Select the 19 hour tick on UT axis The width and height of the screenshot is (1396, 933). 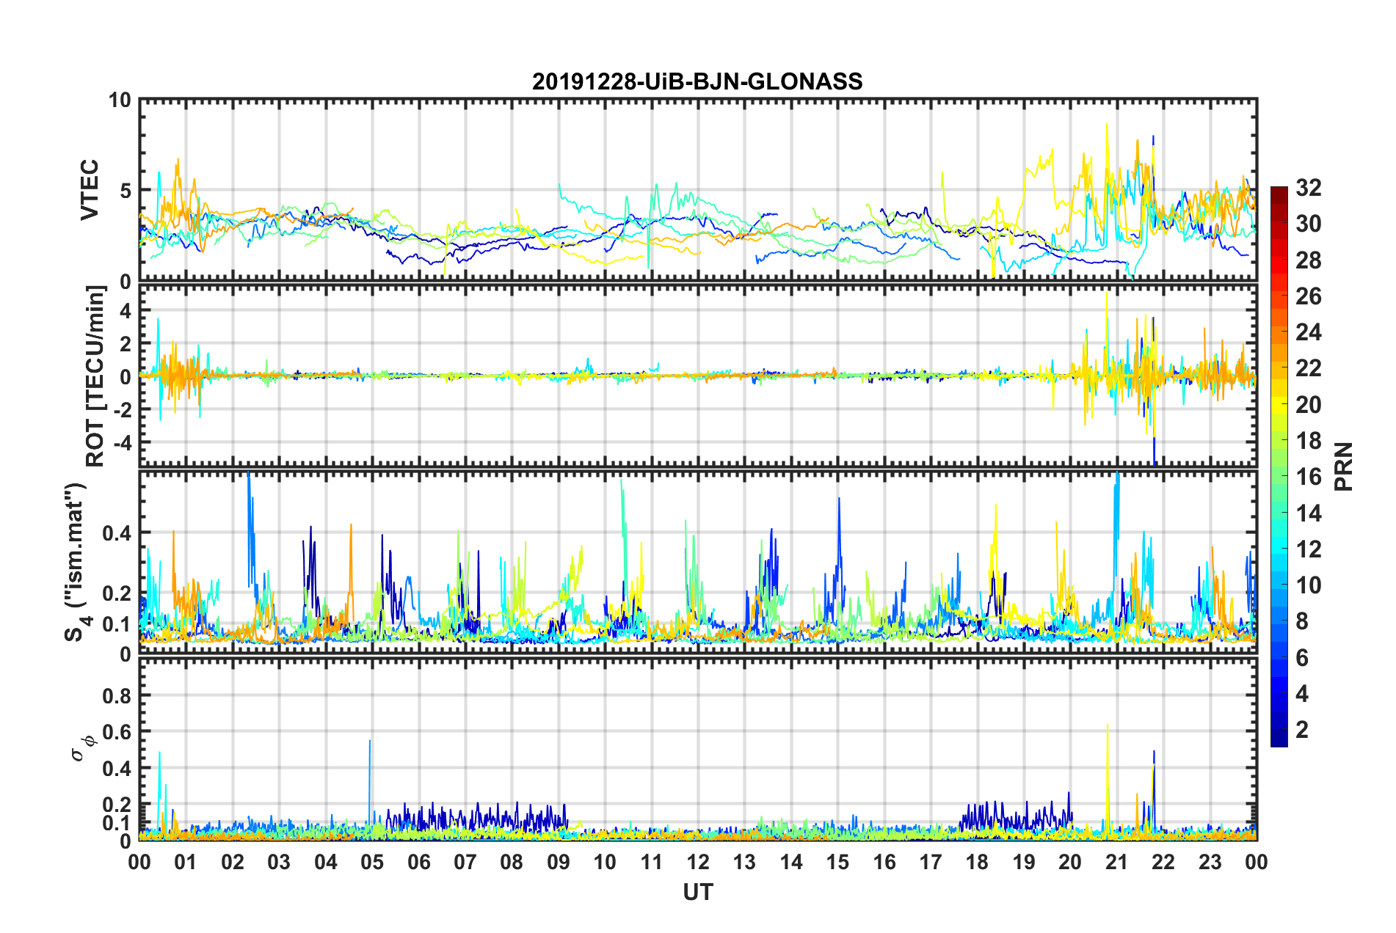click(1024, 862)
